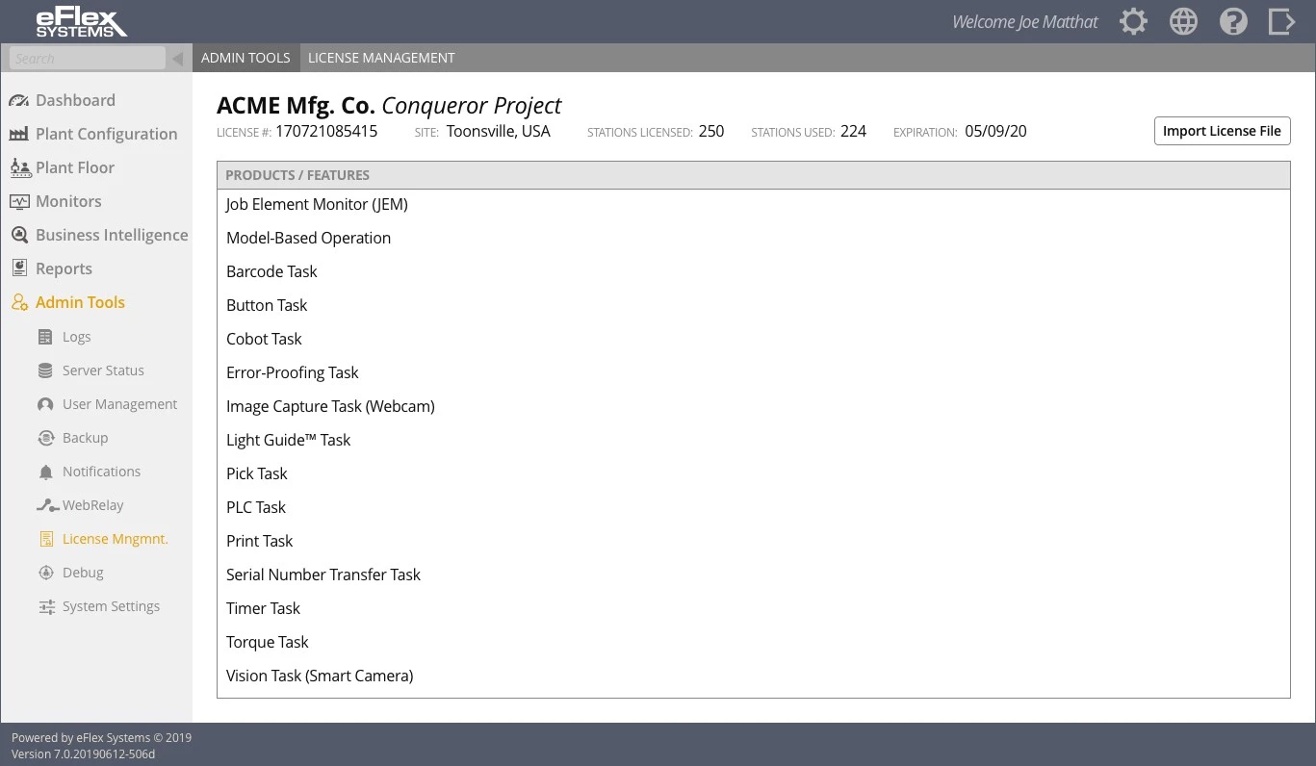The width and height of the screenshot is (1316, 766).
Task: Click the Import License File button
Action: click(1222, 131)
